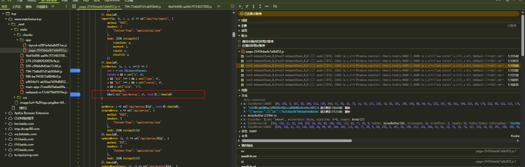The width and height of the screenshot is (525, 167).
Task: Click 复制 copy for variable e
Action: pos(347,108)
